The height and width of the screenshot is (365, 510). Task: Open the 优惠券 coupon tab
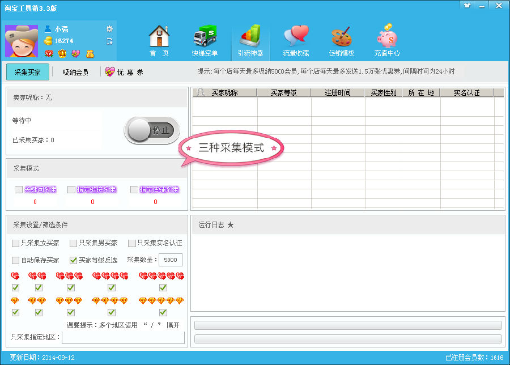click(x=124, y=72)
